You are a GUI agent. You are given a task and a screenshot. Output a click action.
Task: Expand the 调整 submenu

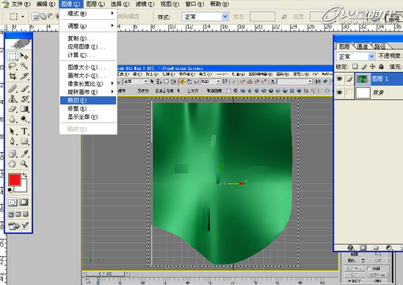click(x=88, y=26)
